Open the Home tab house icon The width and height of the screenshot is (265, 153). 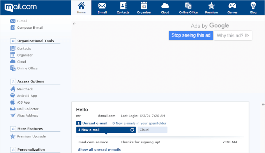(x=81, y=6)
